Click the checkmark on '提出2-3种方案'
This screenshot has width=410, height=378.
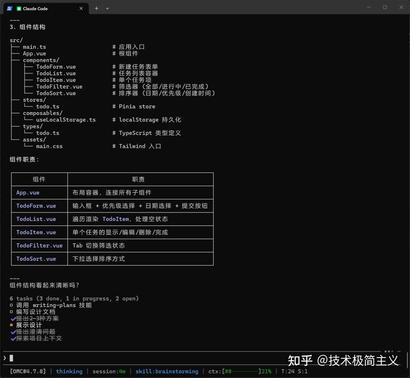pos(13,319)
